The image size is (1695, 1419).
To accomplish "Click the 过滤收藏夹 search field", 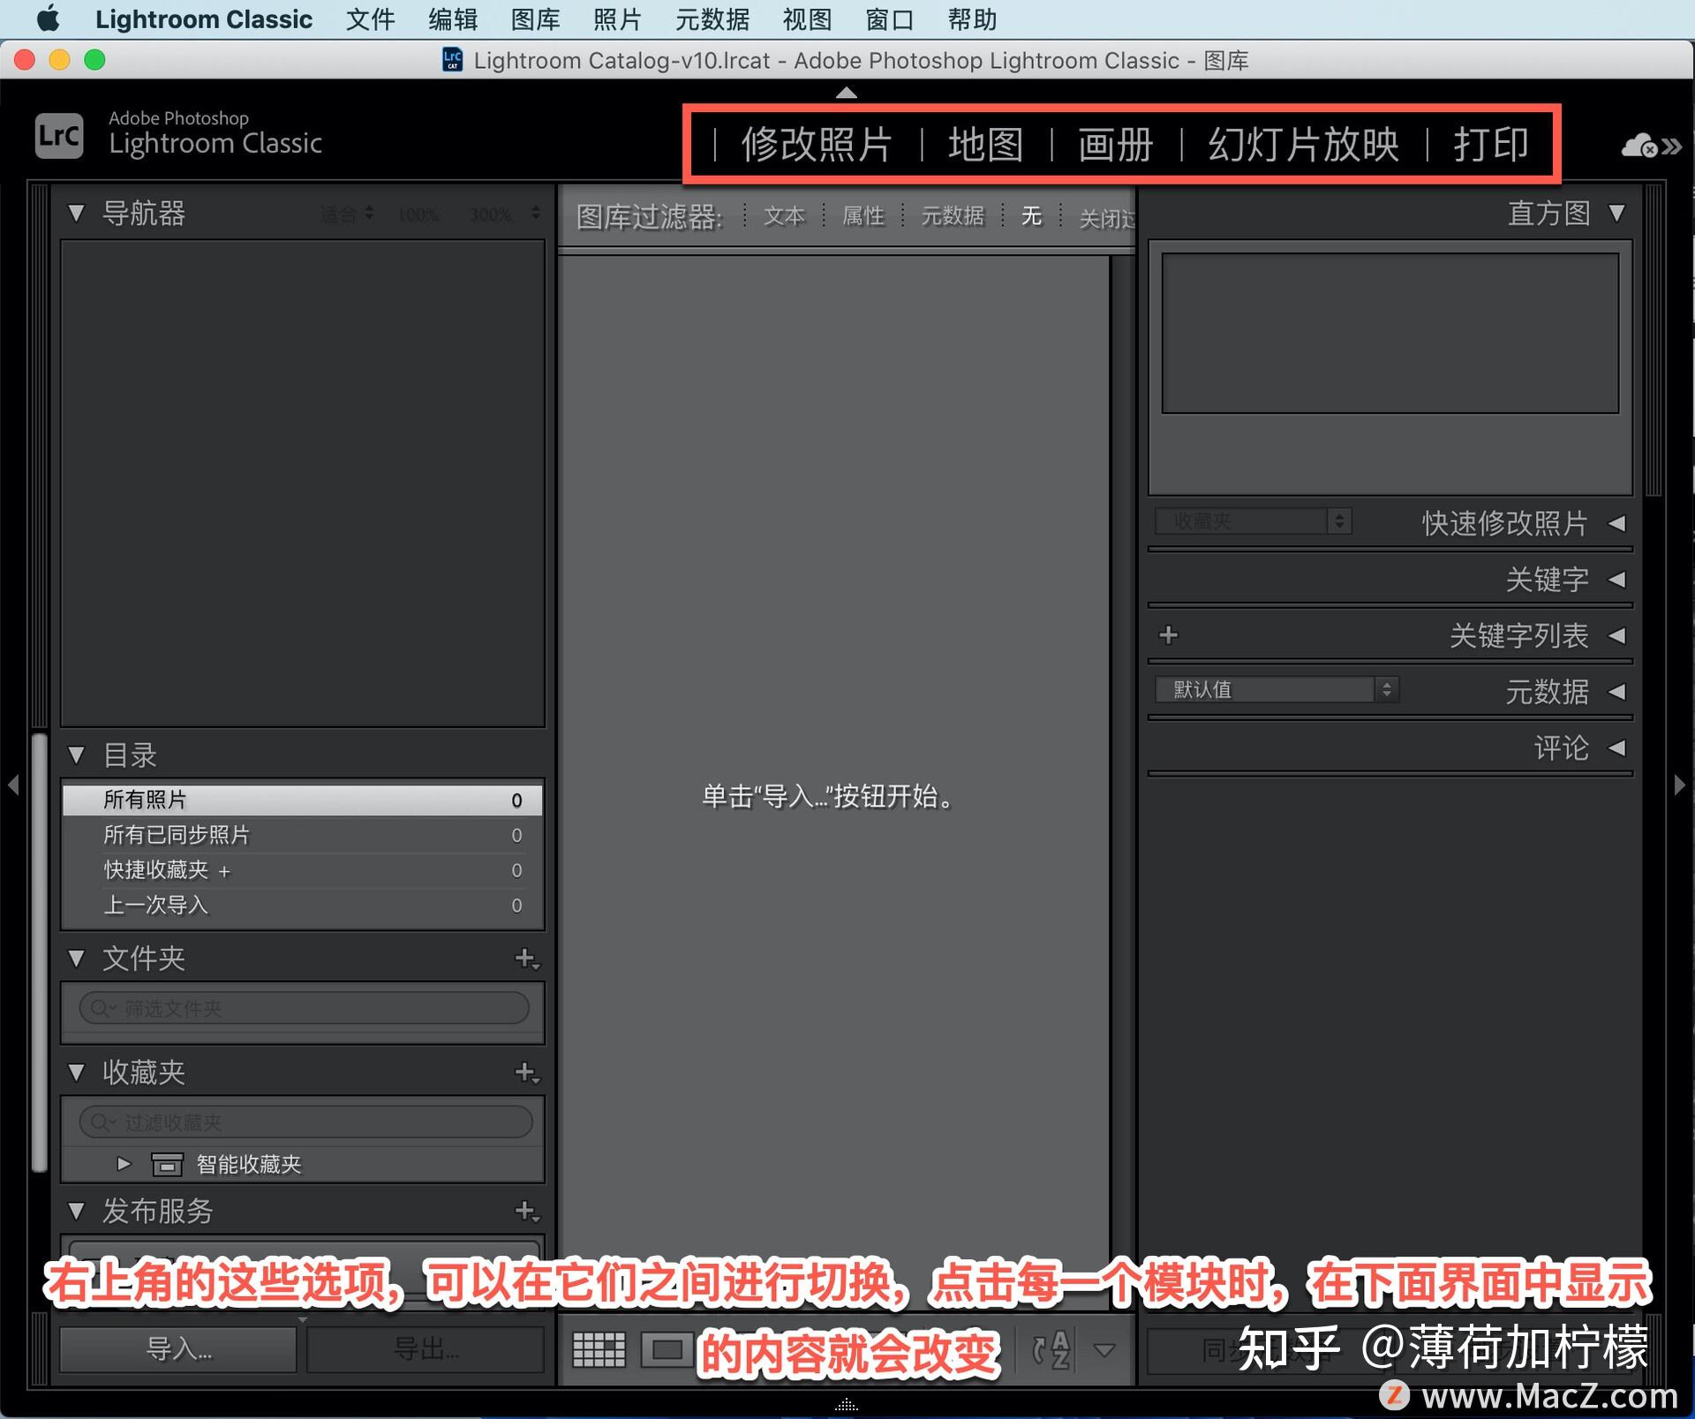I will (x=305, y=1122).
